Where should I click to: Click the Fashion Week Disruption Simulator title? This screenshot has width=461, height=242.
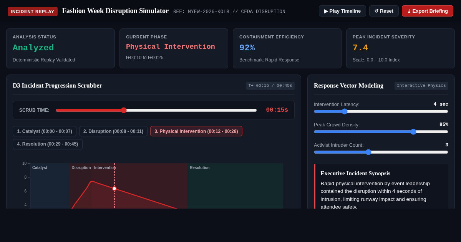coord(115,11)
